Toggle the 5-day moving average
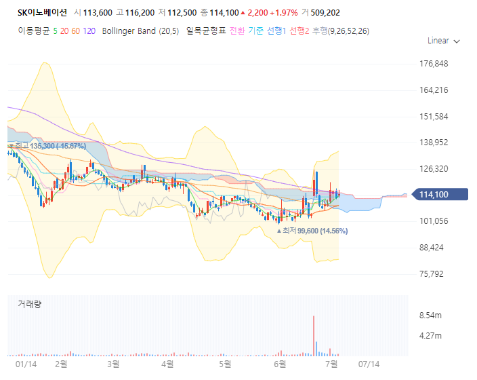The image size is (477, 380). 55,31
